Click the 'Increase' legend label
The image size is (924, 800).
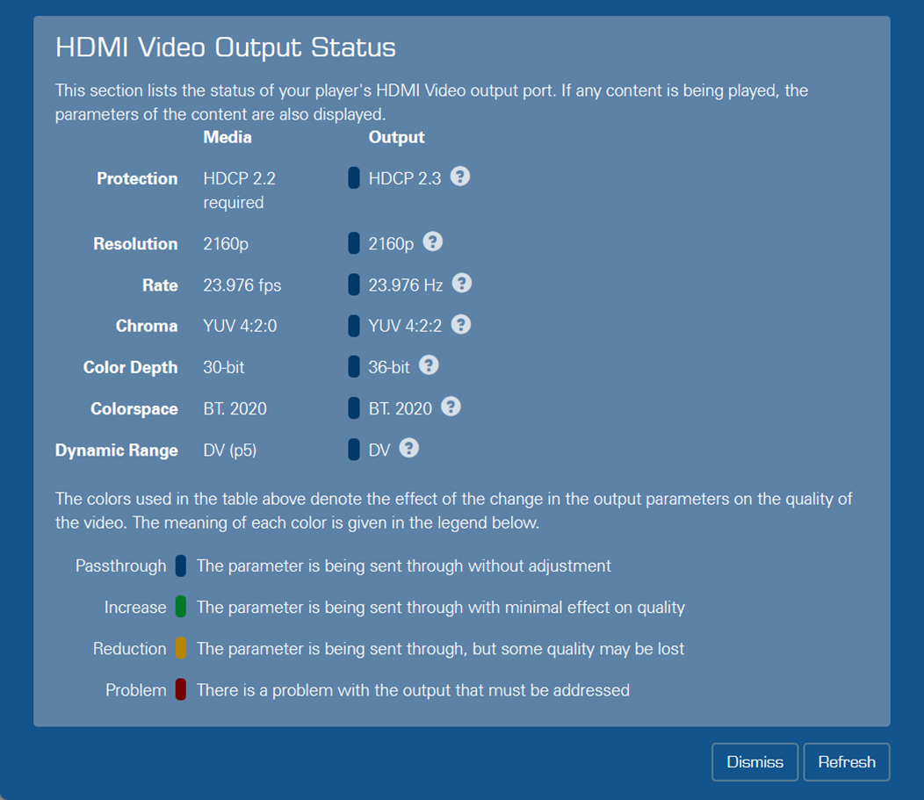tap(135, 608)
